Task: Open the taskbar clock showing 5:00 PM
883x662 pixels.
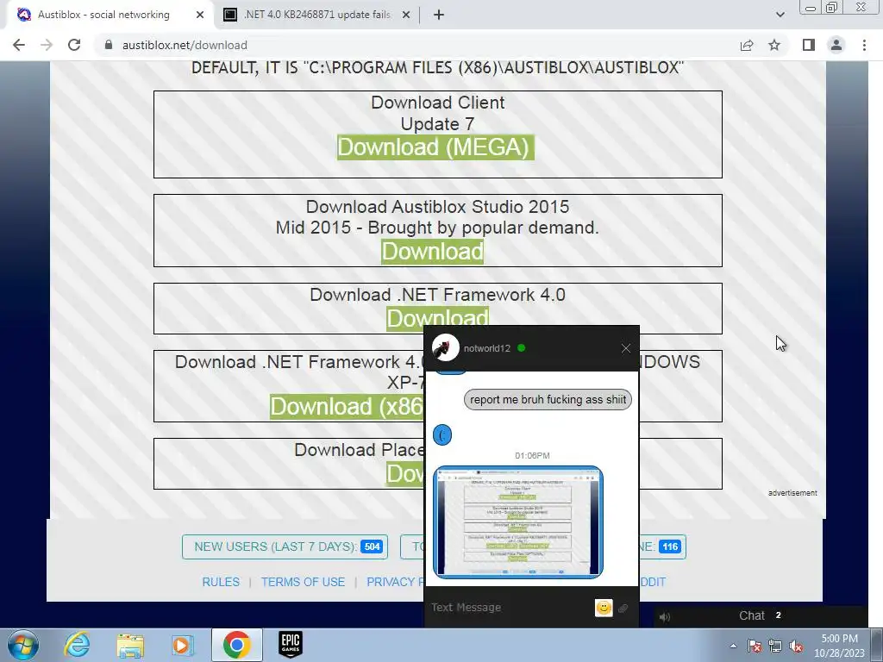Action: (x=839, y=645)
